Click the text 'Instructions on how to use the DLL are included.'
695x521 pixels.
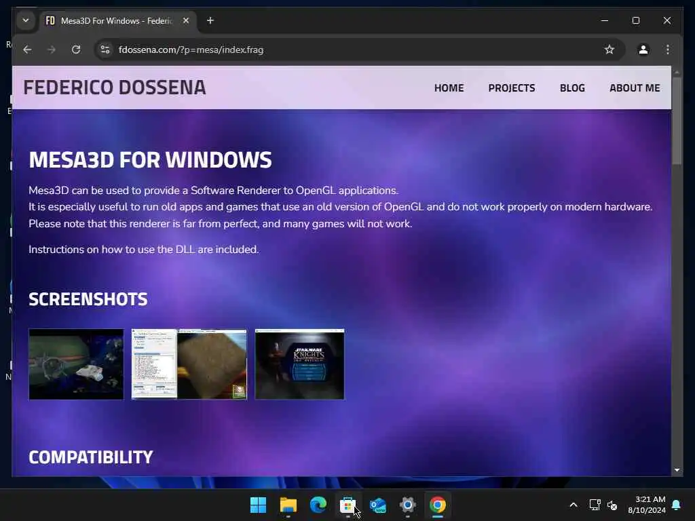pos(144,250)
